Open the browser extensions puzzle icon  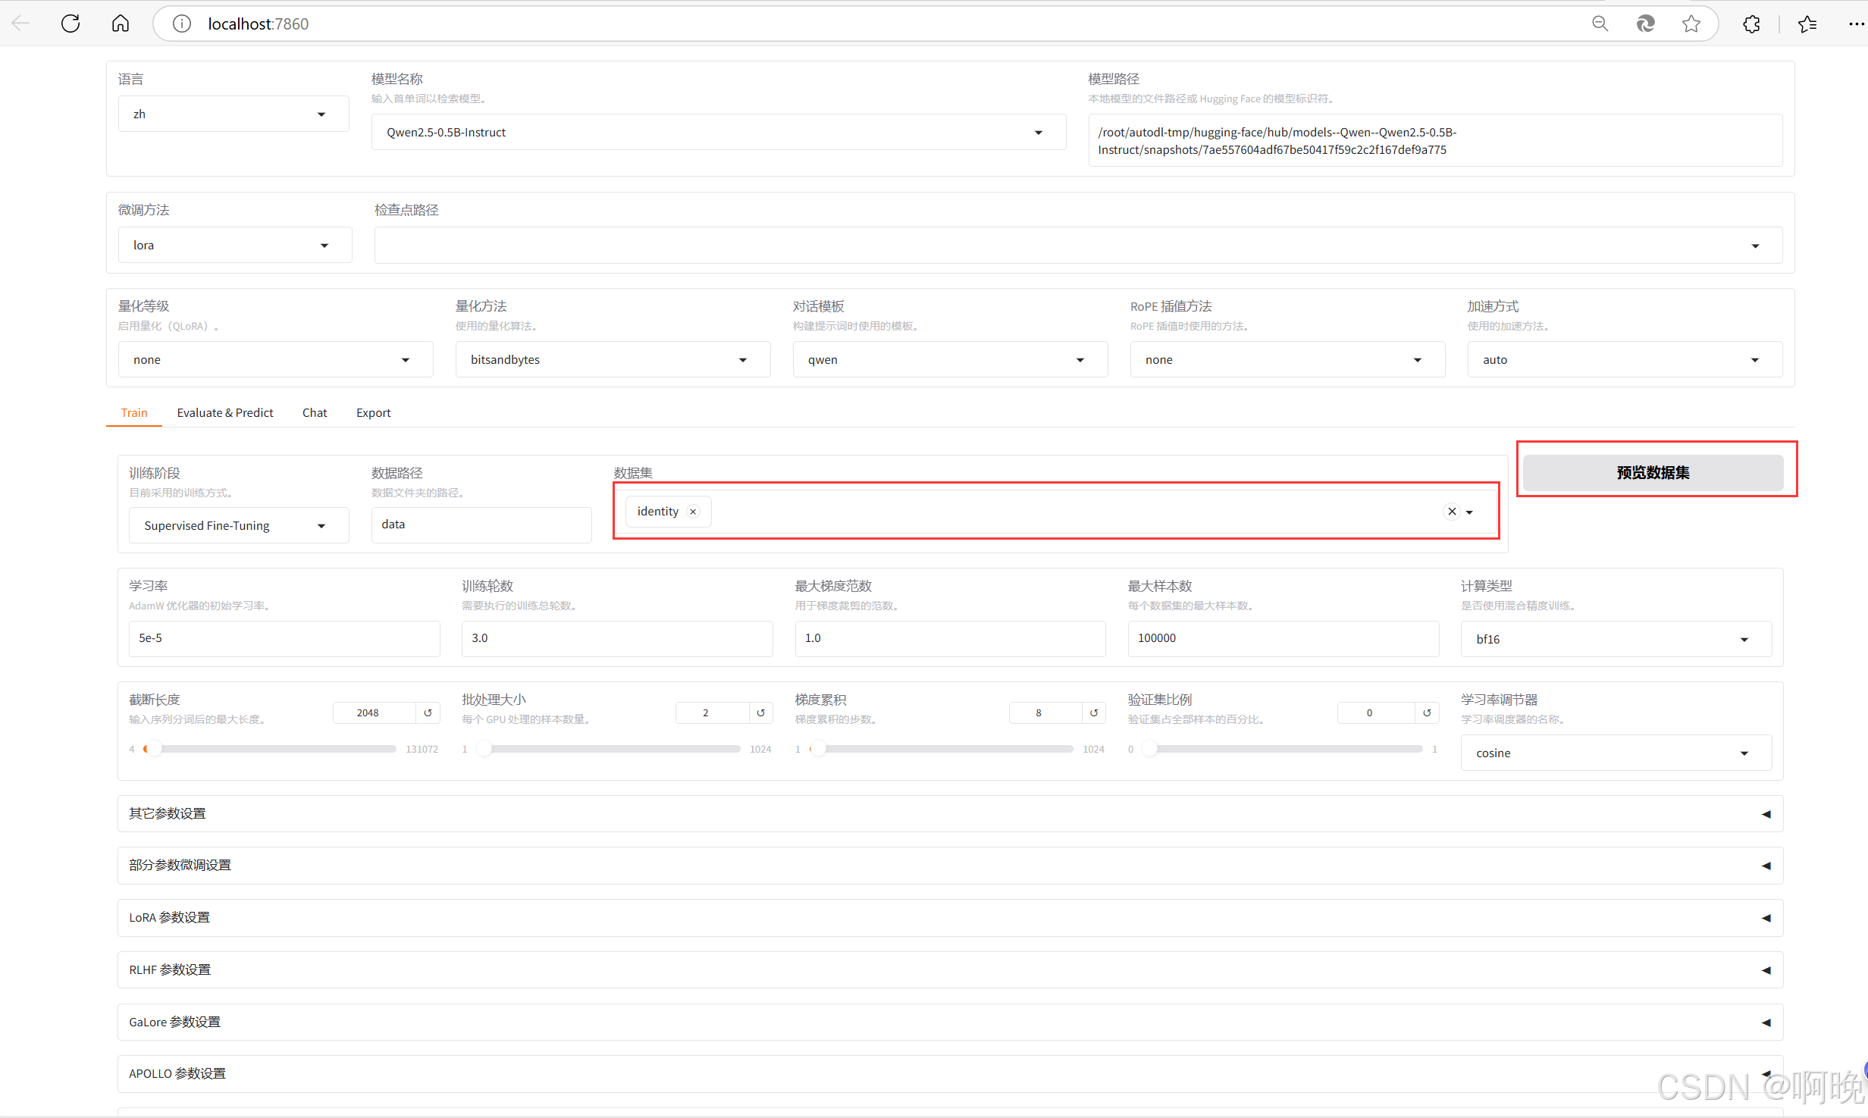click(1751, 23)
